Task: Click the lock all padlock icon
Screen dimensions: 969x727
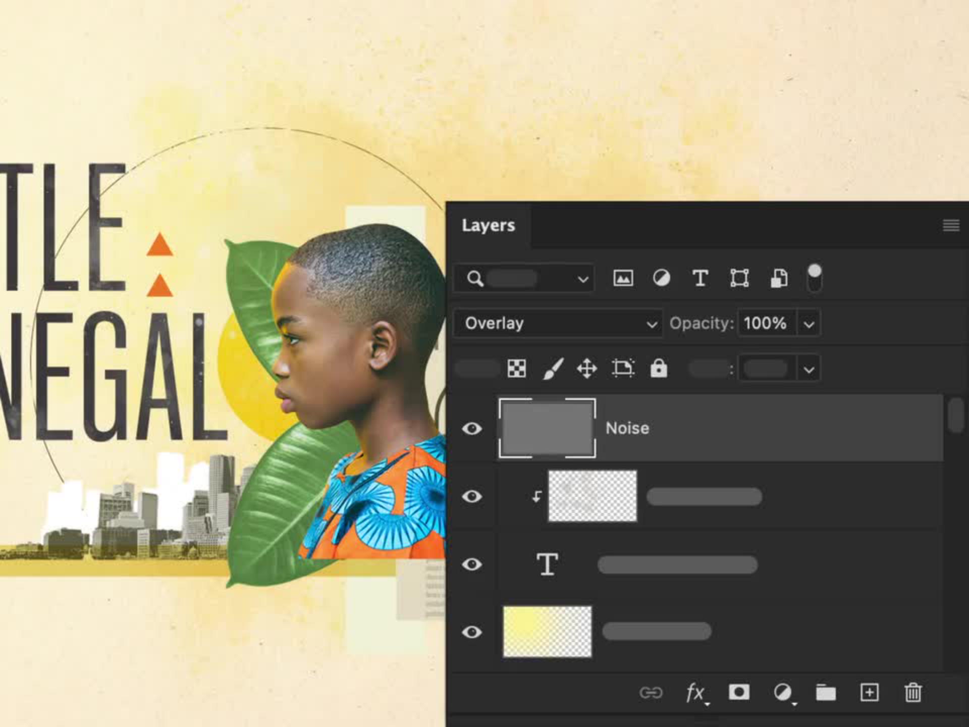Action: point(659,369)
